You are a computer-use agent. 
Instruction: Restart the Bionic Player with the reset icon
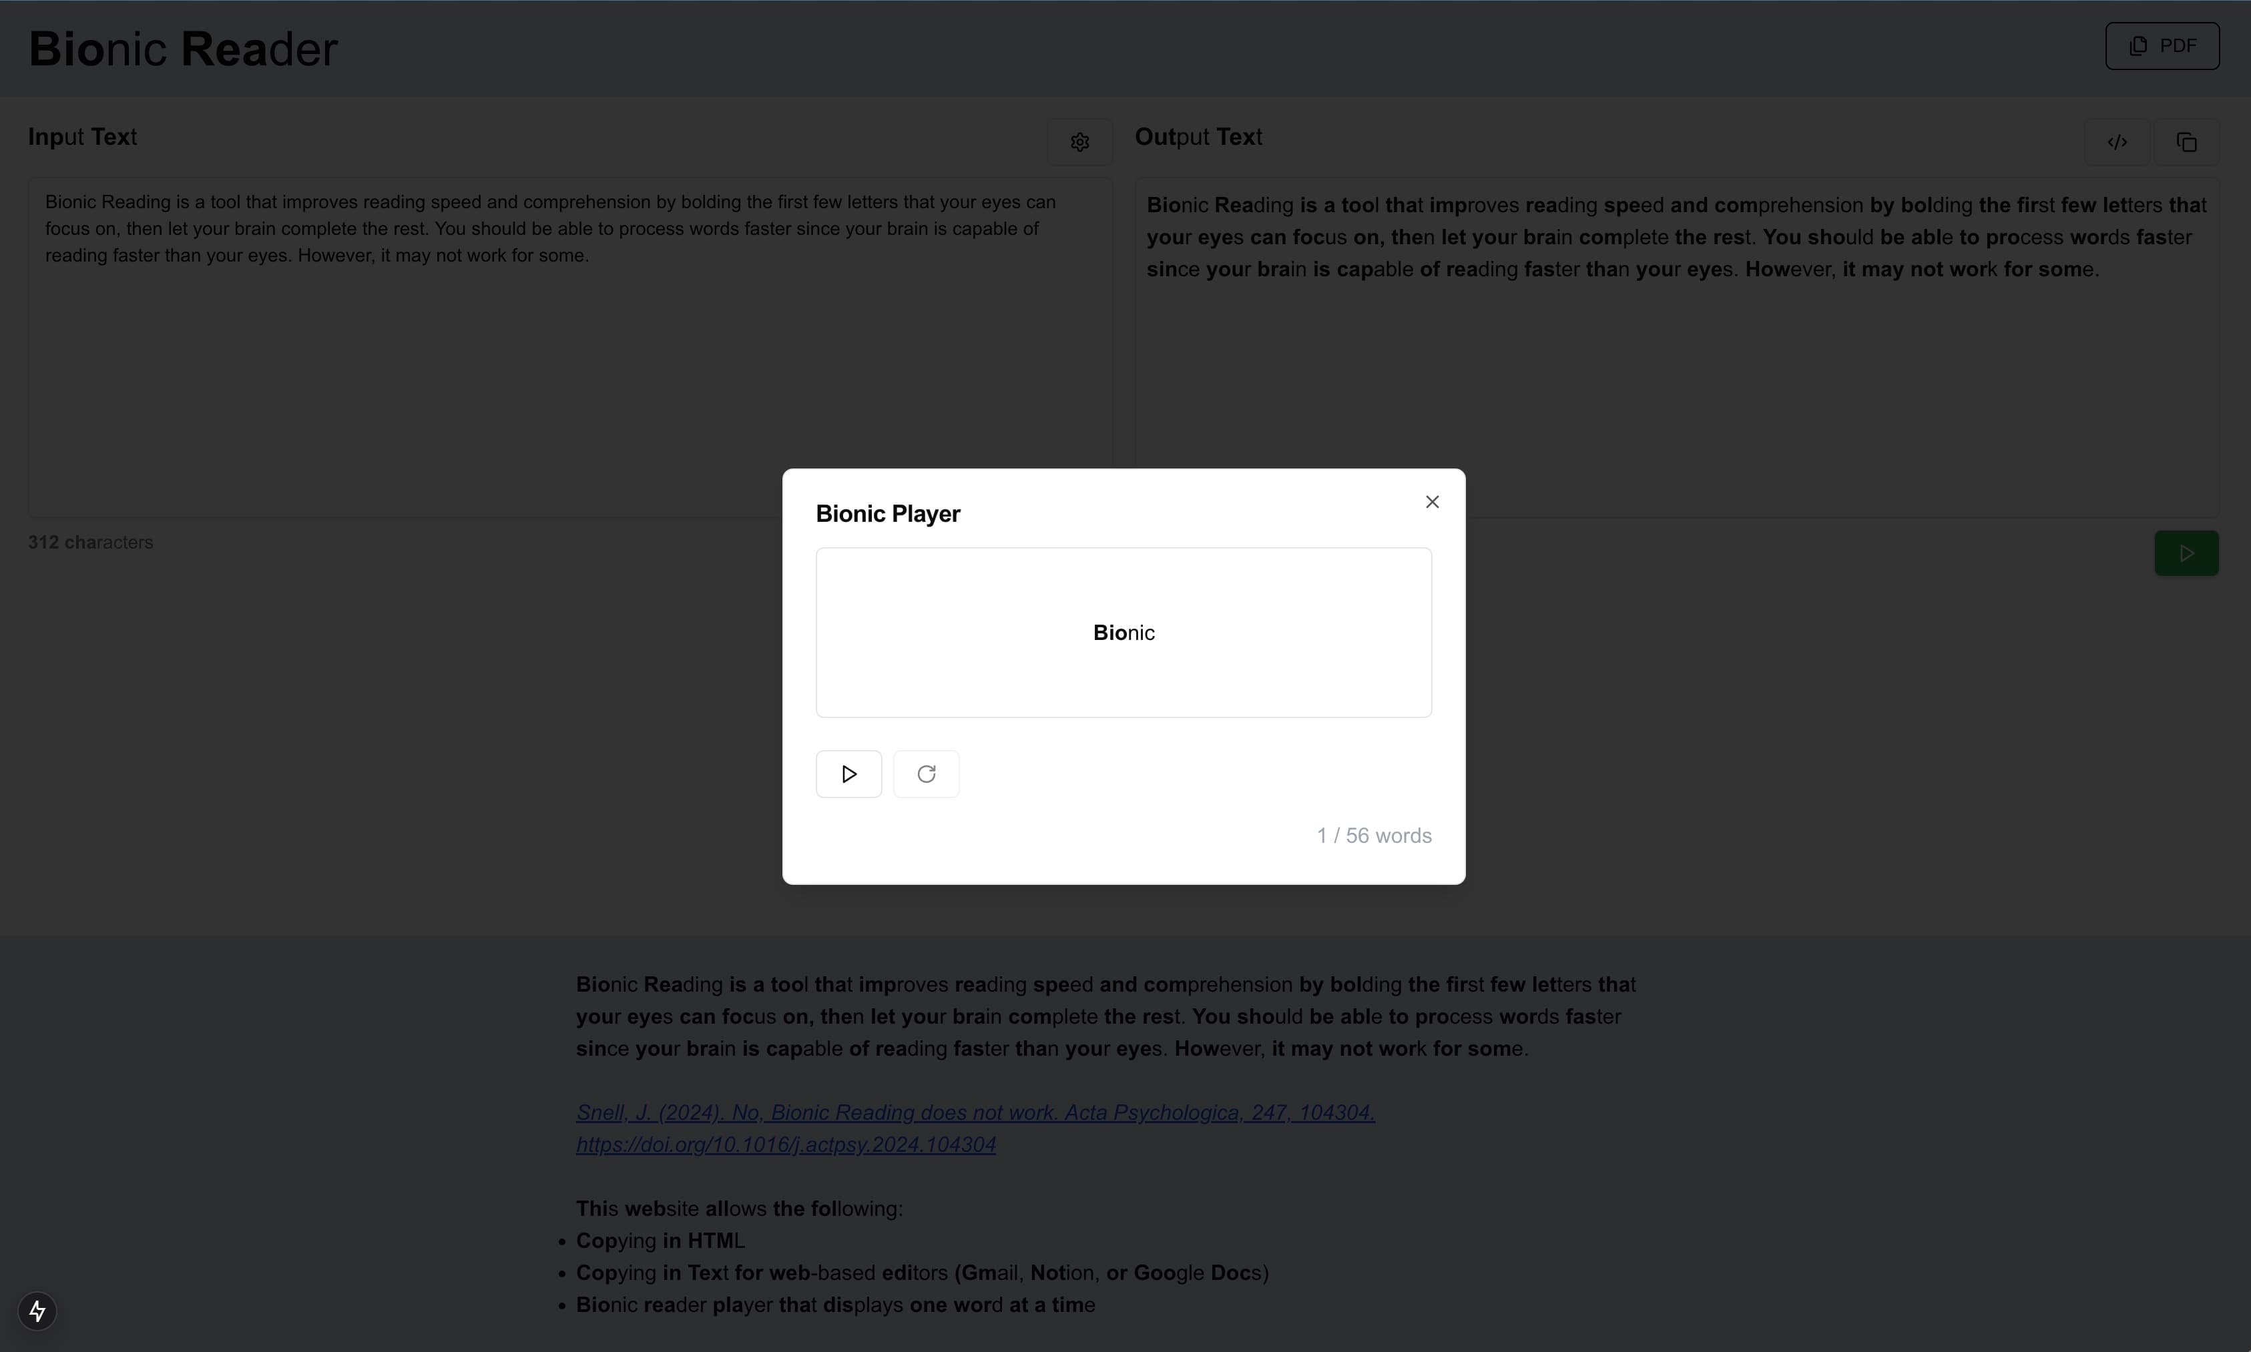coord(926,773)
